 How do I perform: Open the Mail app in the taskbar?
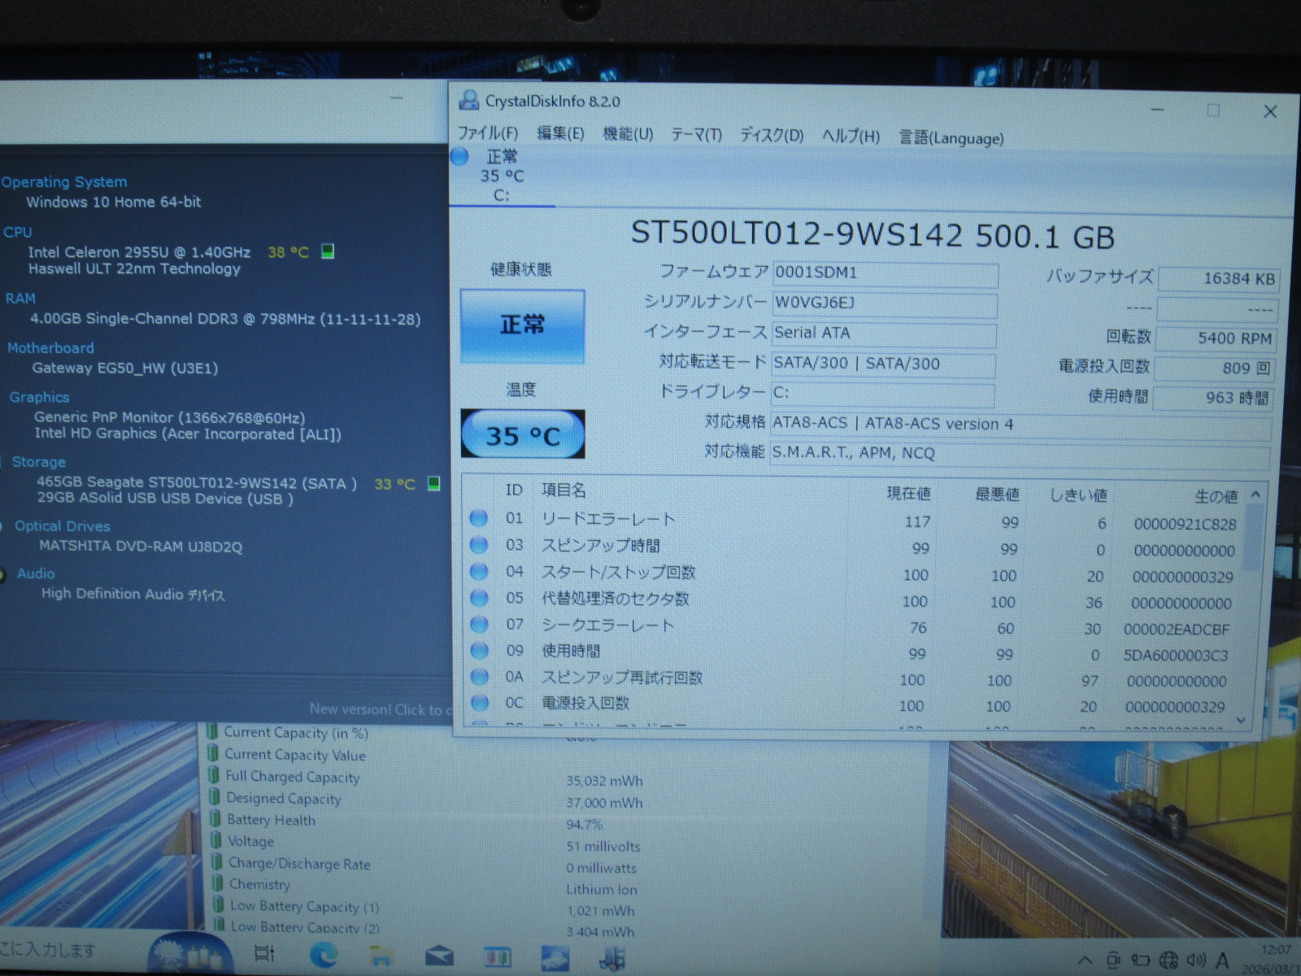(439, 955)
